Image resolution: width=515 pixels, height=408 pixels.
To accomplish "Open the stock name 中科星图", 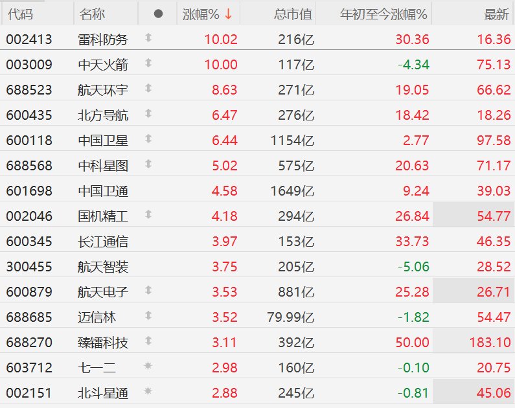I will click(x=103, y=166).
